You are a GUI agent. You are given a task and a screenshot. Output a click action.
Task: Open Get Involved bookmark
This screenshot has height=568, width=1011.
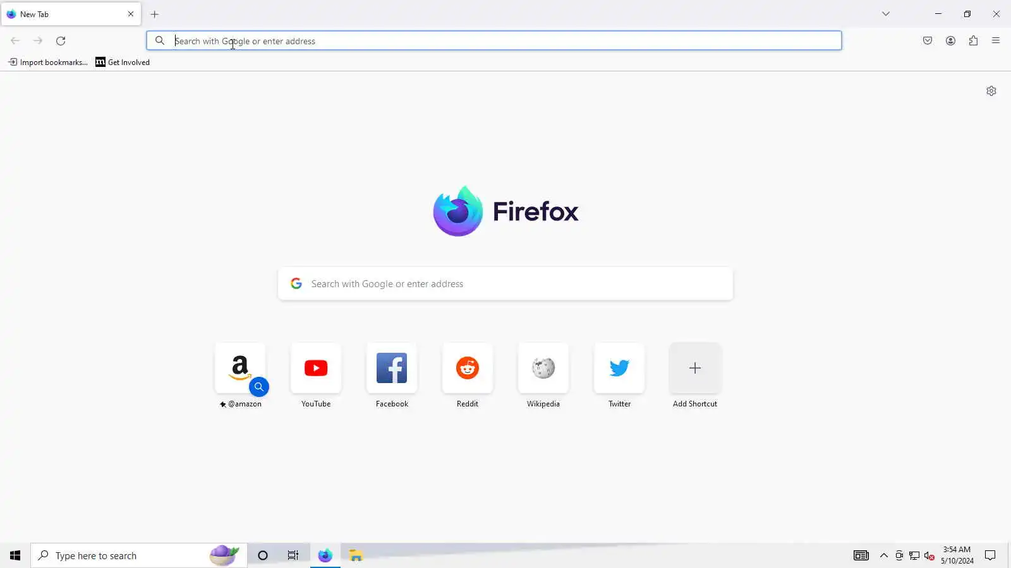[123, 62]
